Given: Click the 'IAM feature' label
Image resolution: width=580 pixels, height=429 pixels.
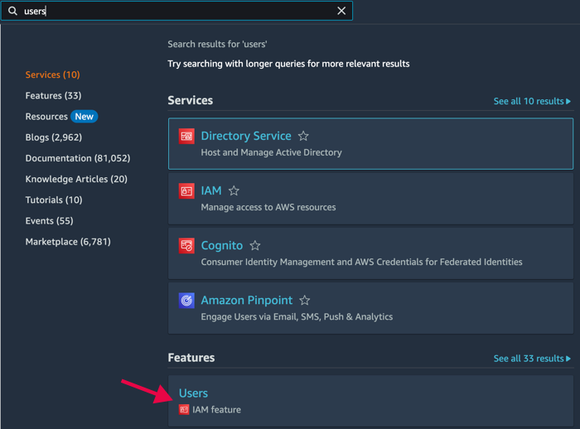Looking at the screenshot, I should 216,410.
